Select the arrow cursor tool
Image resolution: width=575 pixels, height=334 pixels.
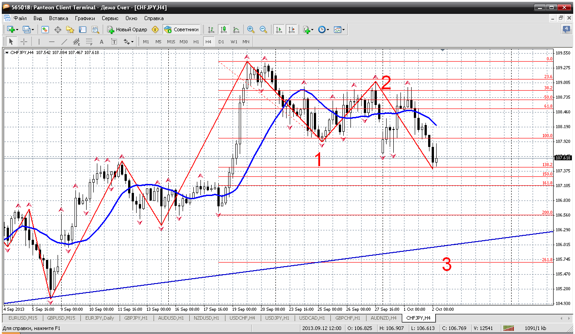click(12, 42)
